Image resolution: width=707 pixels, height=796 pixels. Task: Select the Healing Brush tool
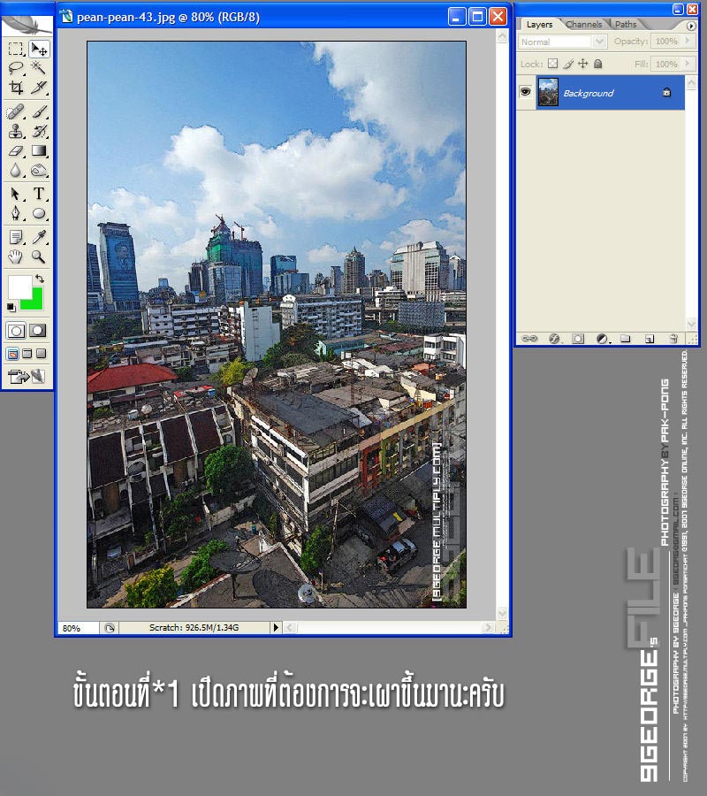16,111
